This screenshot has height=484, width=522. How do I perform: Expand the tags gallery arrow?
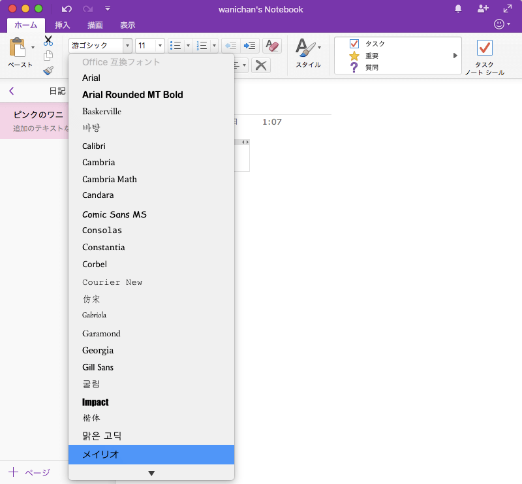(455, 56)
